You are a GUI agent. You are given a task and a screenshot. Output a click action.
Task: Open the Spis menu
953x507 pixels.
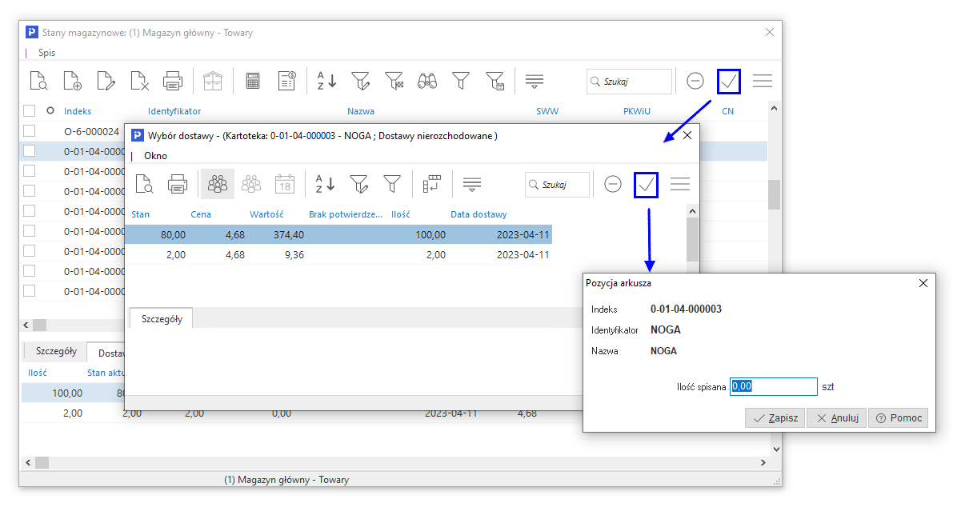(47, 53)
